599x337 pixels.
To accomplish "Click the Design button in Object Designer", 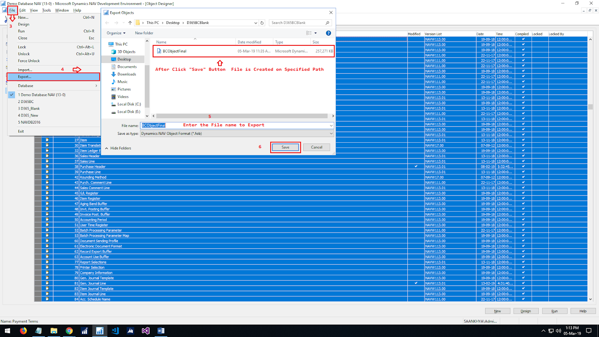I will coord(526,311).
